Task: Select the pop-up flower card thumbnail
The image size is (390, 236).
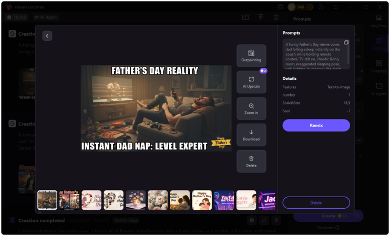Action: point(136,200)
